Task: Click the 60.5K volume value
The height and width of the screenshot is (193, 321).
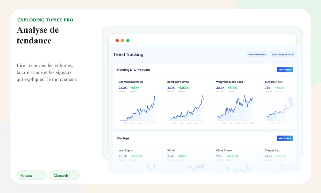Action: tap(123, 156)
